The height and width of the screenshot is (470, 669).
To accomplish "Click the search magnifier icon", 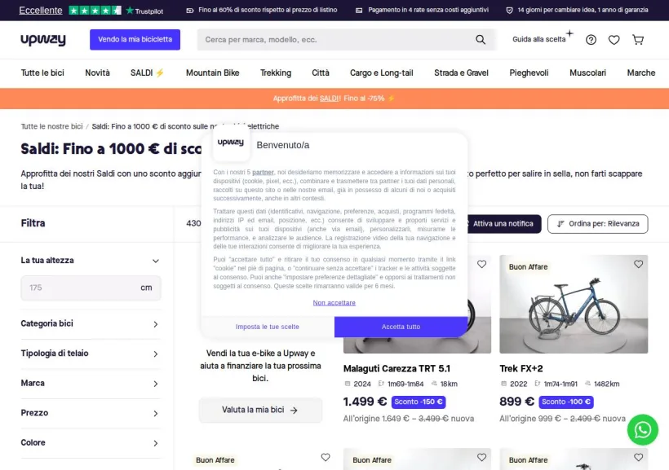I will click(x=481, y=40).
